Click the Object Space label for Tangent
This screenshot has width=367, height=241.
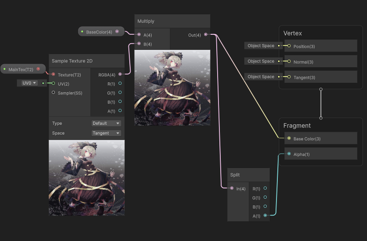tap(261, 77)
